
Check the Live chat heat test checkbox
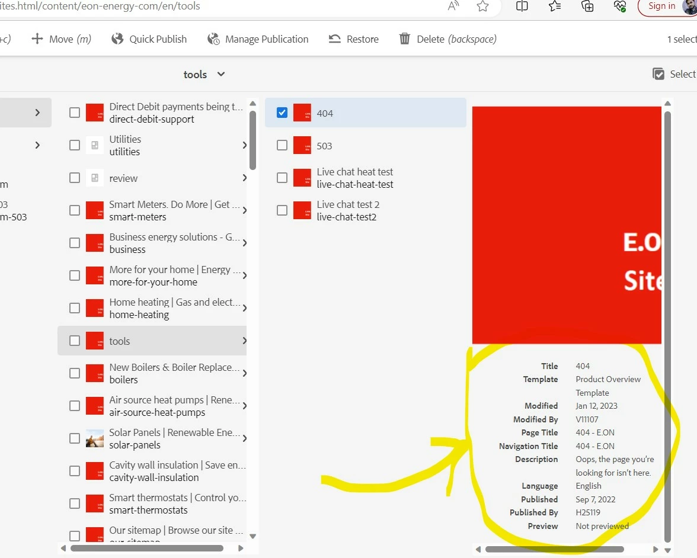[x=282, y=178]
